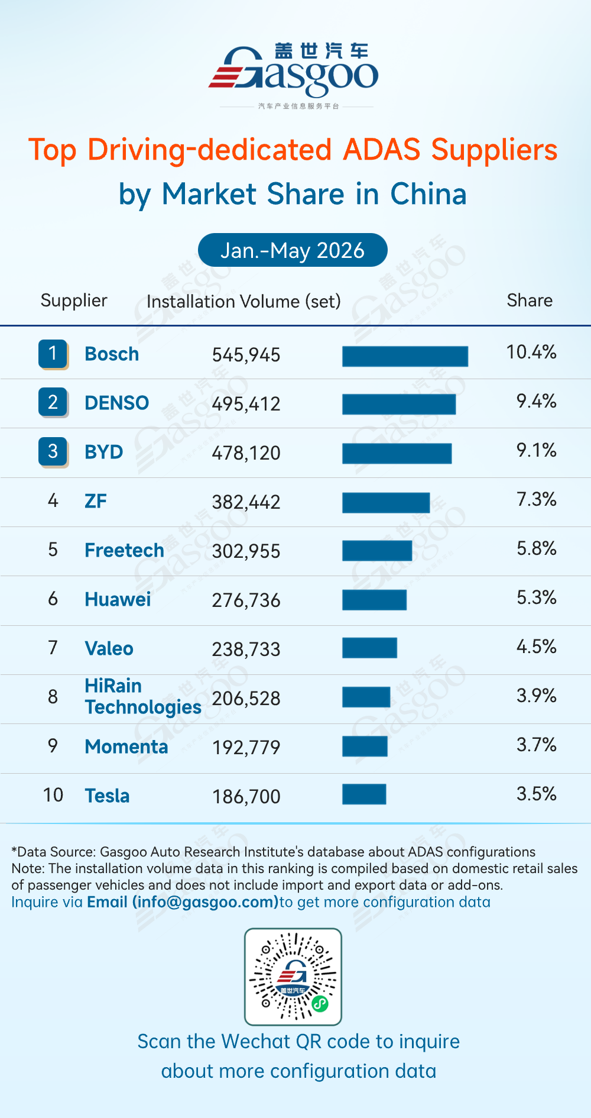
Task: Click the WeChat QR code image
Action: pyautogui.click(x=293, y=977)
